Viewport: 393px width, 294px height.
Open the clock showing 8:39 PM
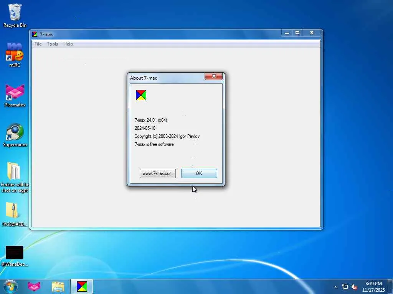(373, 287)
